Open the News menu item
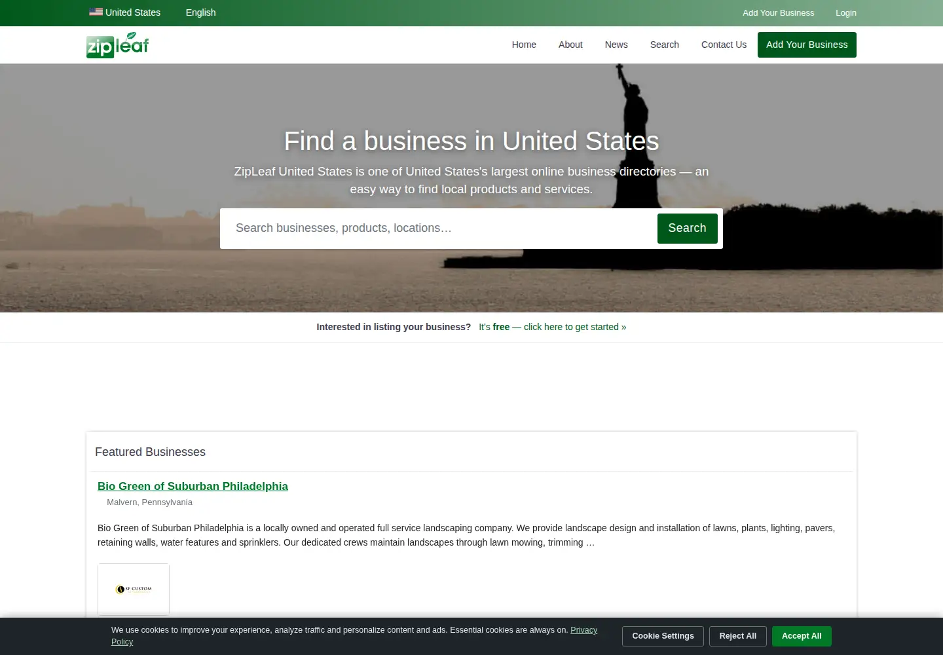This screenshot has height=655, width=943. (616, 45)
